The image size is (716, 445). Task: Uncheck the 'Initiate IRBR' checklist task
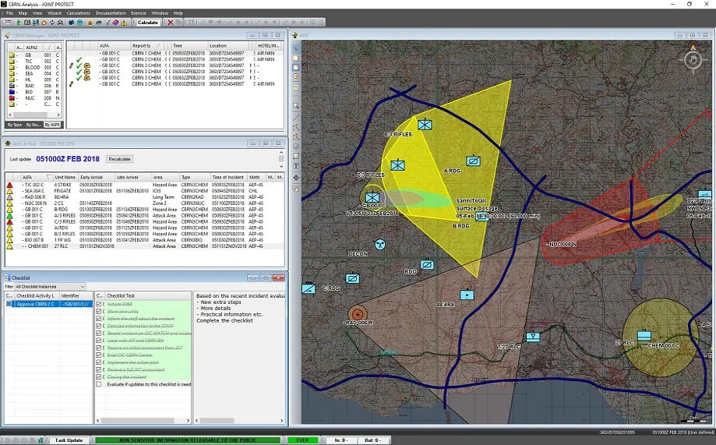[99, 304]
